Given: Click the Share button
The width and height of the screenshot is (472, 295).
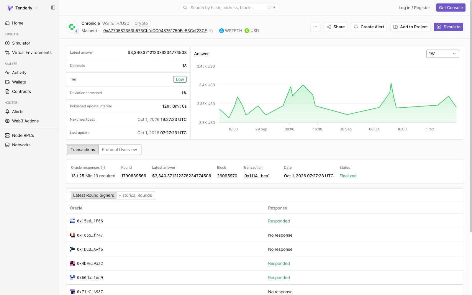Looking at the screenshot, I should [335, 27].
